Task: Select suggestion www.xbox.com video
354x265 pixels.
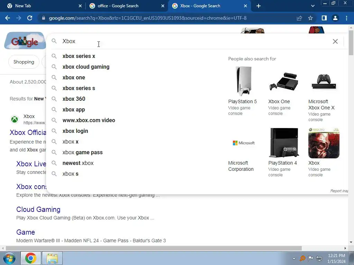Action: pyautogui.click(x=89, y=120)
